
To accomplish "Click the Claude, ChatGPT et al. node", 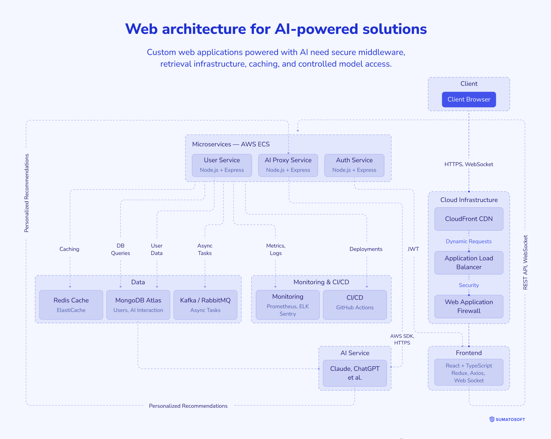I will click(355, 373).
